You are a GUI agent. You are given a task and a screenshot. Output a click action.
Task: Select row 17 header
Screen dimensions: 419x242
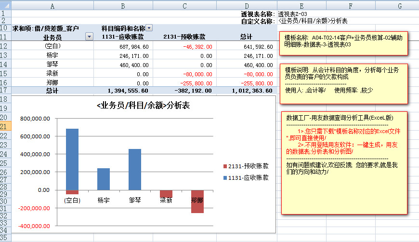pyautogui.click(x=5, y=90)
